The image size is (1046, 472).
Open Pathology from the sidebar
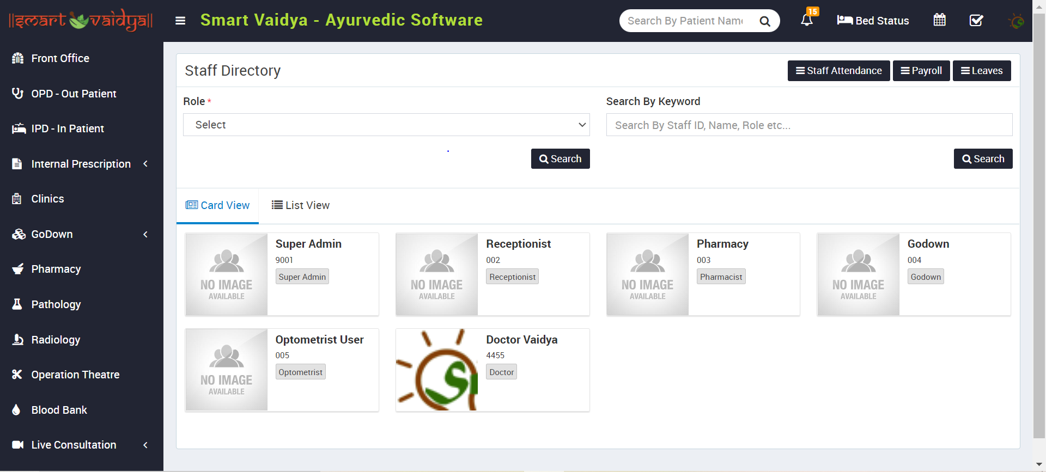[x=56, y=304]
